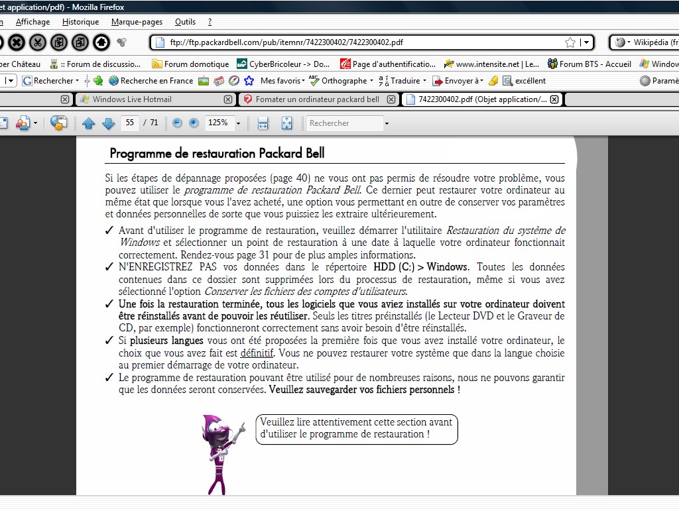Zoom out with the minus button

[177, 123]
